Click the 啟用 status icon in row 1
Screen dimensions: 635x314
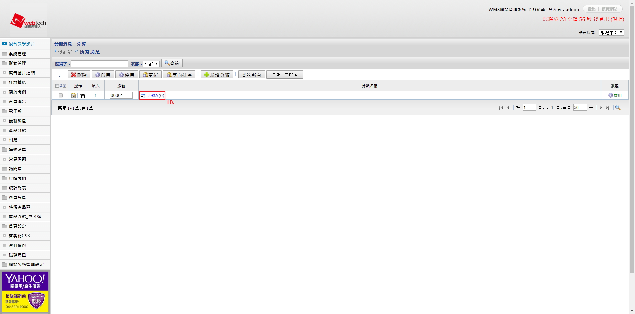tap(611, 95)
